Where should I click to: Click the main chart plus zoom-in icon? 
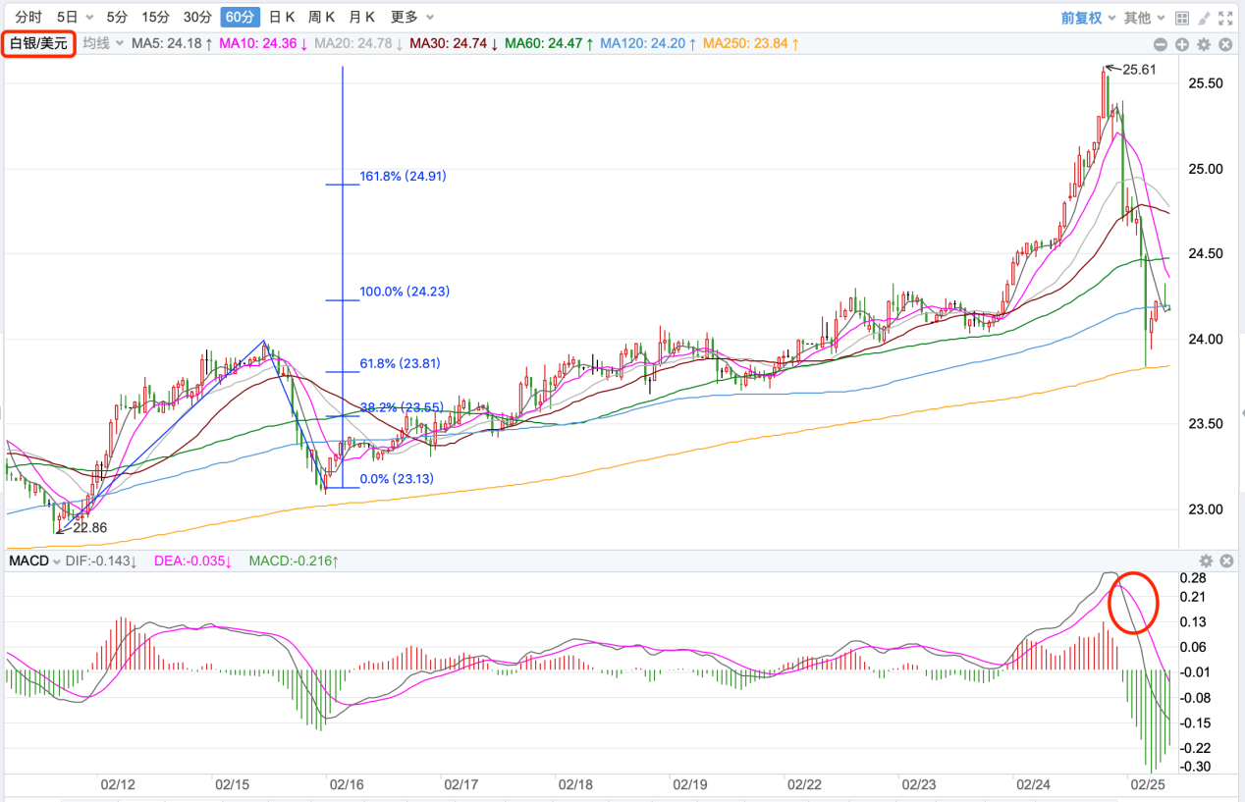pyautogui.click(x=1182, y=44)
